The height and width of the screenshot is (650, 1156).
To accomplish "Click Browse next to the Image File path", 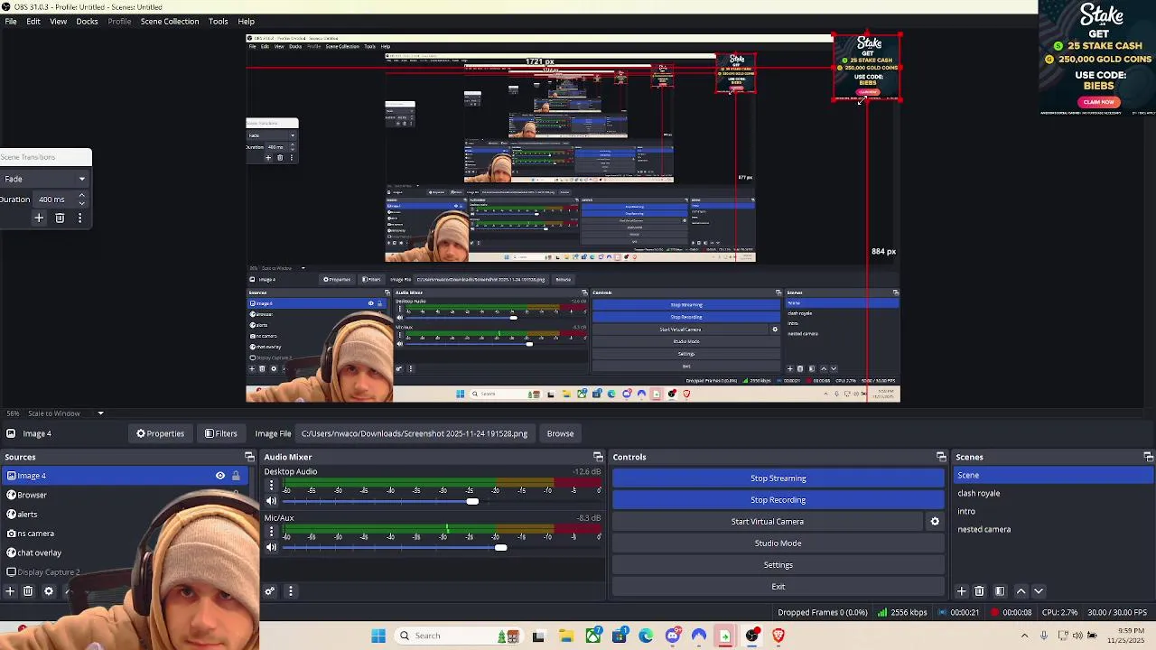I will pyautogui.click(x=560, y=433).
